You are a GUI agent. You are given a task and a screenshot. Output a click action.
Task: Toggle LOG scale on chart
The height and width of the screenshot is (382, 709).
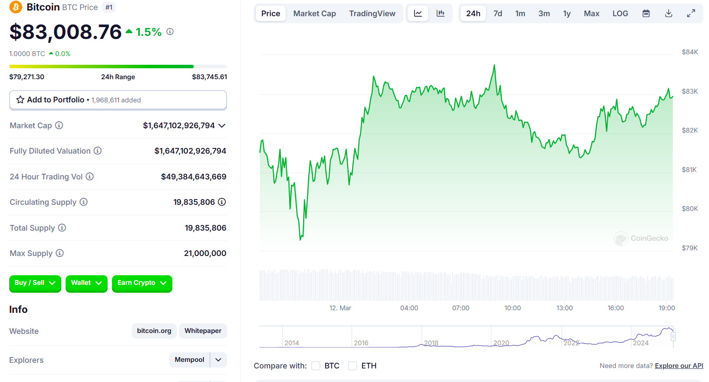[x=620, y=14]
